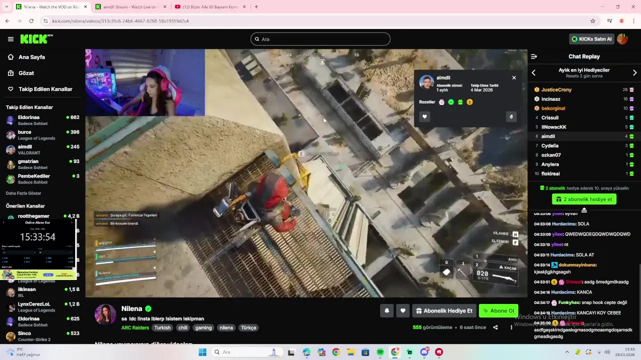Click the KICK logo
The height and width of the screenshot is (360, 641).
37,39
